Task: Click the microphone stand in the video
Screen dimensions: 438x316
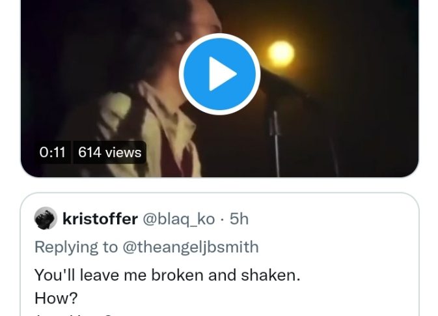Action: click(274, 137)
